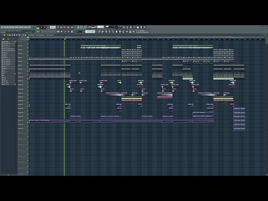Click the view channel rack shortcut icon
Image resolution: width=268 pixels, height=201 pixels.
(x=106, y=31)
